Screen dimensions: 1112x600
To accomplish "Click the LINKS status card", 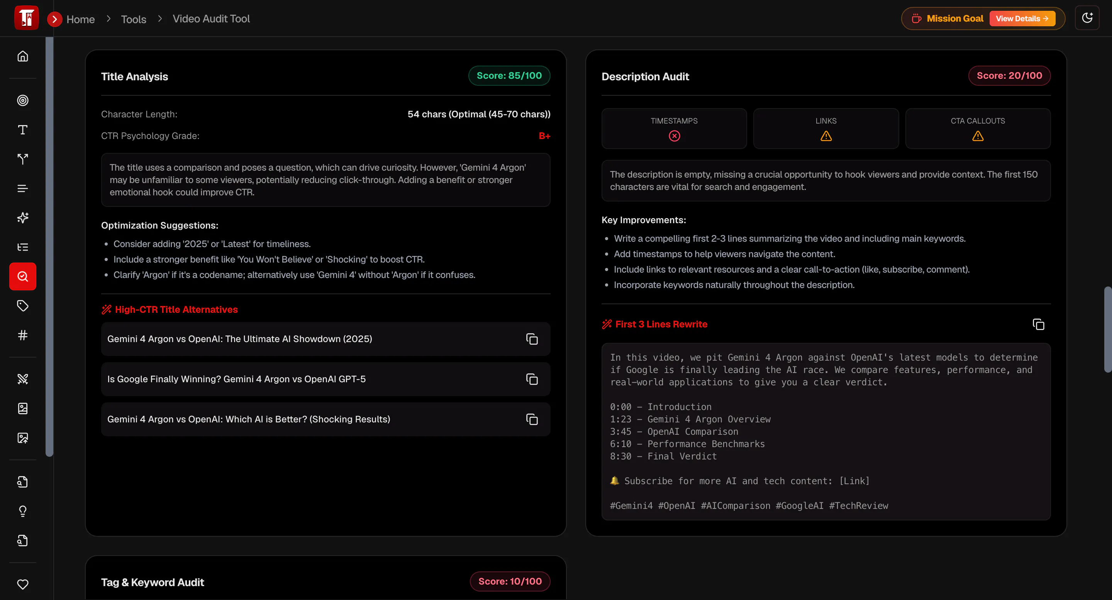I will [826, 129].
